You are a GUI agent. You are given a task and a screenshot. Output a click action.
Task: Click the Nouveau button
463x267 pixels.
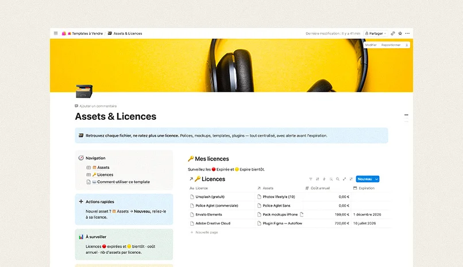pyautogui.click(x=365, y=179)
